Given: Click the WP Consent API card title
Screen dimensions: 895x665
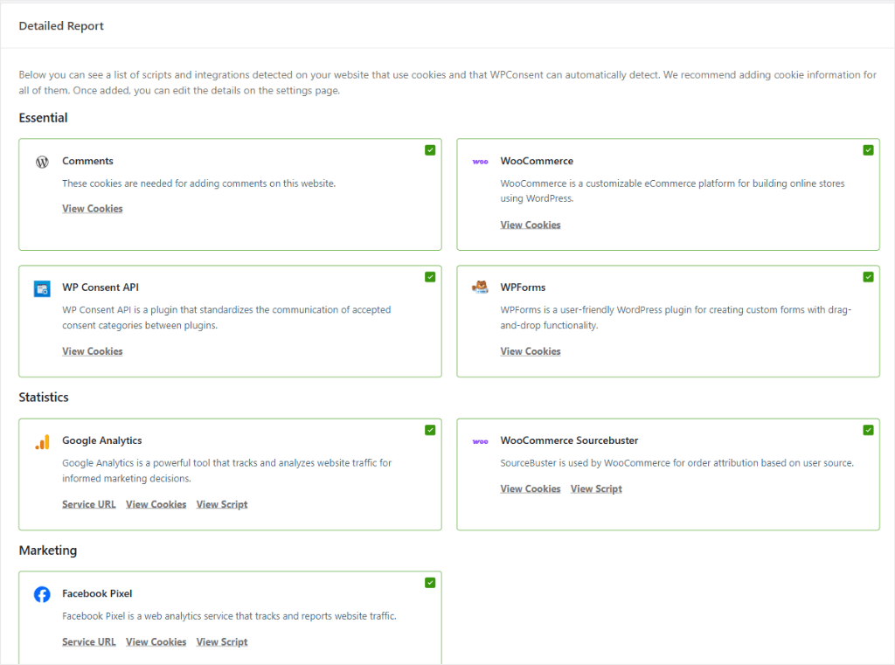Looking at the screenshot, I should click(x=101, y=287).
